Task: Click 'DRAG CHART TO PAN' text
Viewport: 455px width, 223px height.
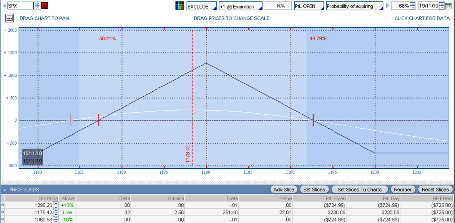Action: [44, 18]
